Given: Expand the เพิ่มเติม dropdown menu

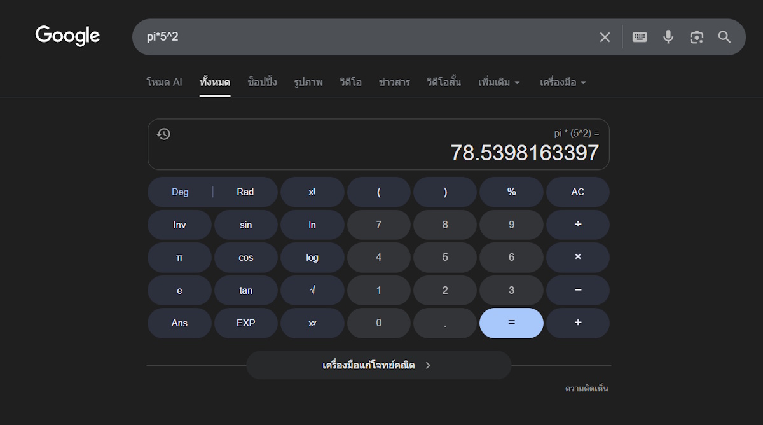Looking at the screenshot, I should 499,83.
